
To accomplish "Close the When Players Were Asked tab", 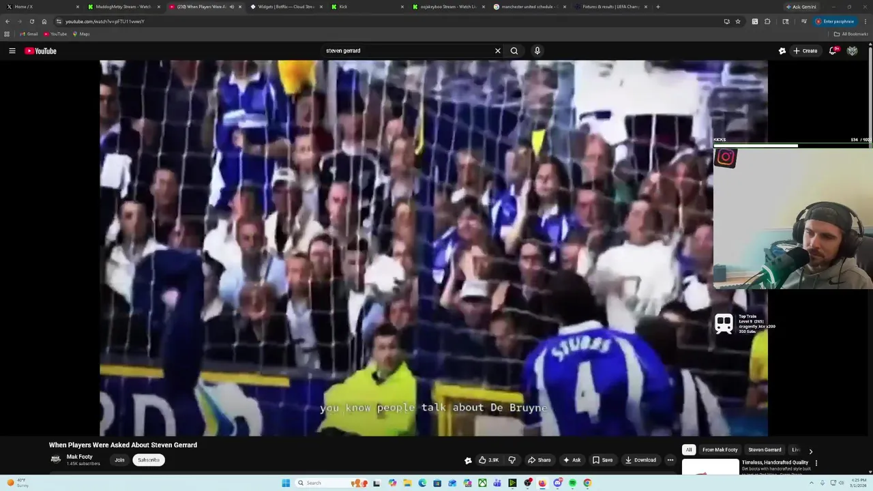I will [x=240, y=7].
